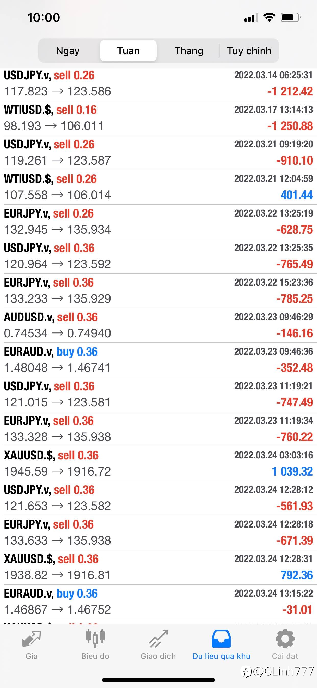Switch to the Thang period tab

189,51
